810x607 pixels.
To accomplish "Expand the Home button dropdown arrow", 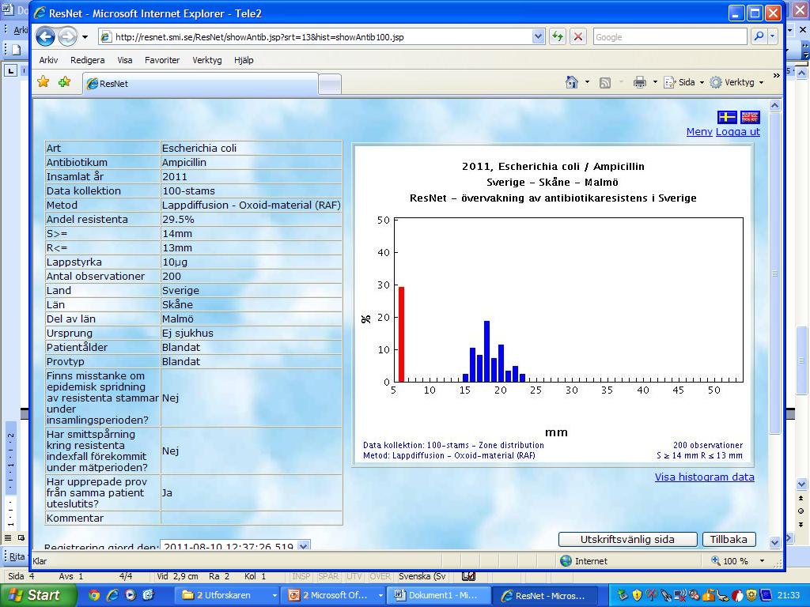I will point(587,82).
